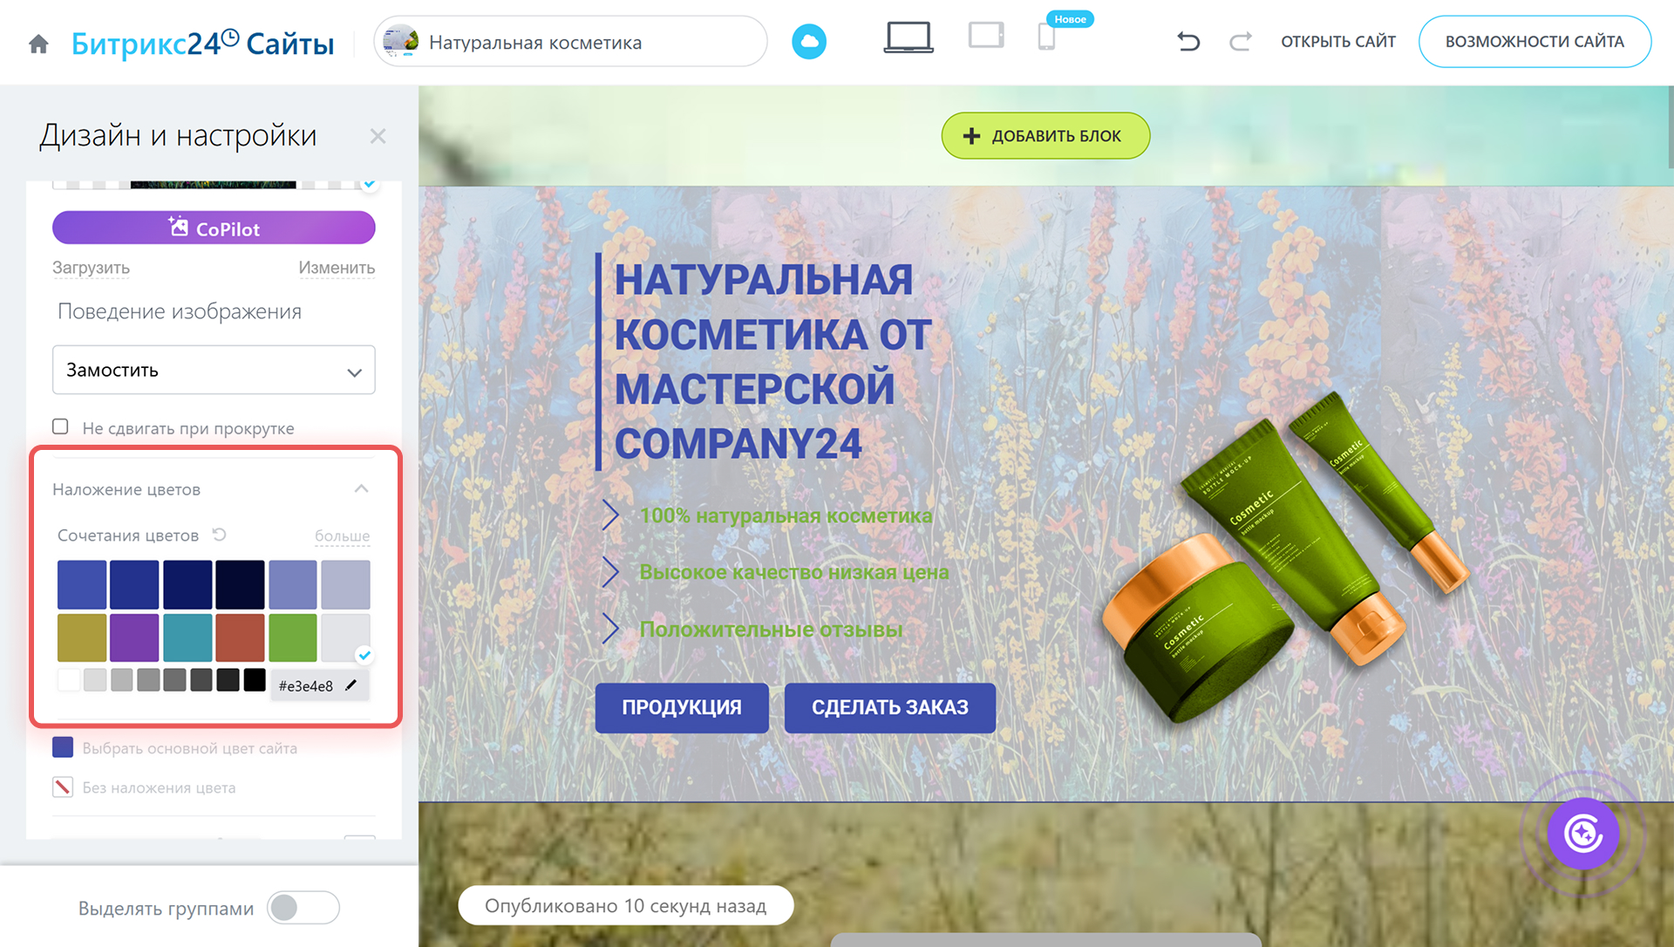Open 'Возможности сайта' menu
The image size is (1674, 947).
tap(1534, 42)
